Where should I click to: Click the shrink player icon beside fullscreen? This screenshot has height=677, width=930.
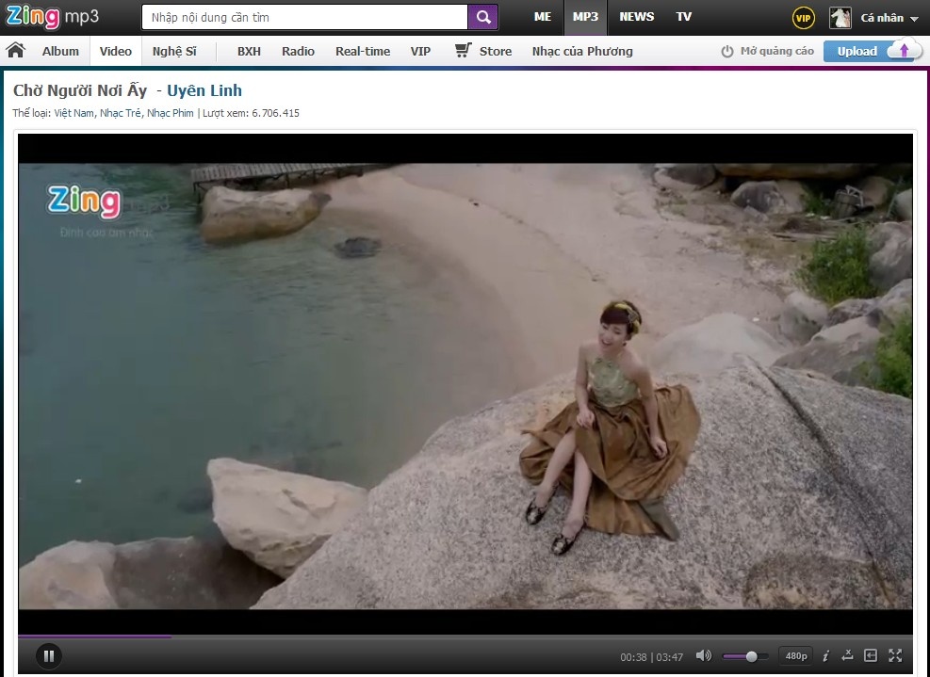pyautogui.click(x=871, y=655)
